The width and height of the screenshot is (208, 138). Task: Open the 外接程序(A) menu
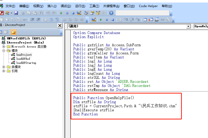(111, 6)
